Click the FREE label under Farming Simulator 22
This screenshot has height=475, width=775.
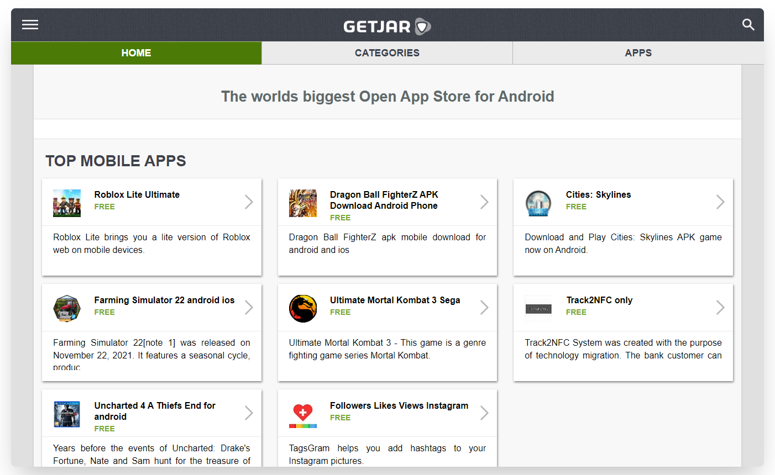[x=104, y=312]
